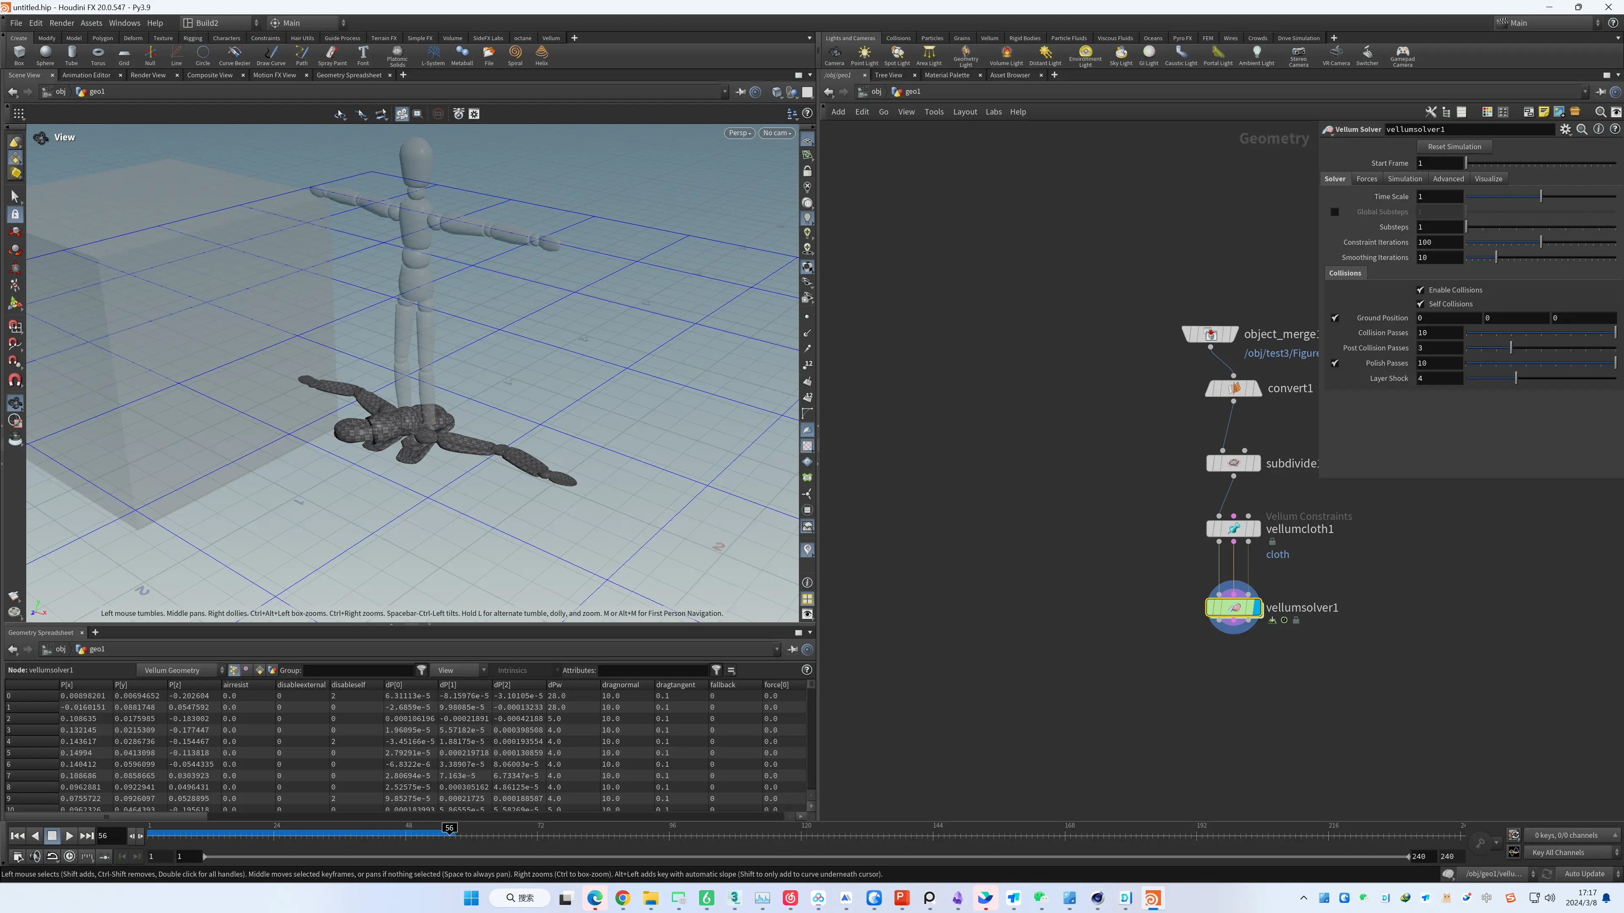Click Substeps value field

point(1439,227)
